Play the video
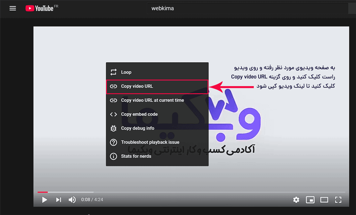Image resolution: width=356 pixels, height=215 pixels. (x=44, y=200)
